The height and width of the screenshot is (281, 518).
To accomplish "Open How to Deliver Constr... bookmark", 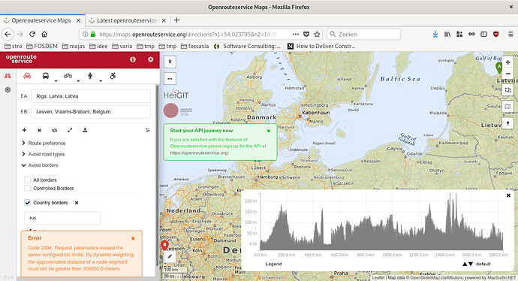I will [x=321, y=47].
